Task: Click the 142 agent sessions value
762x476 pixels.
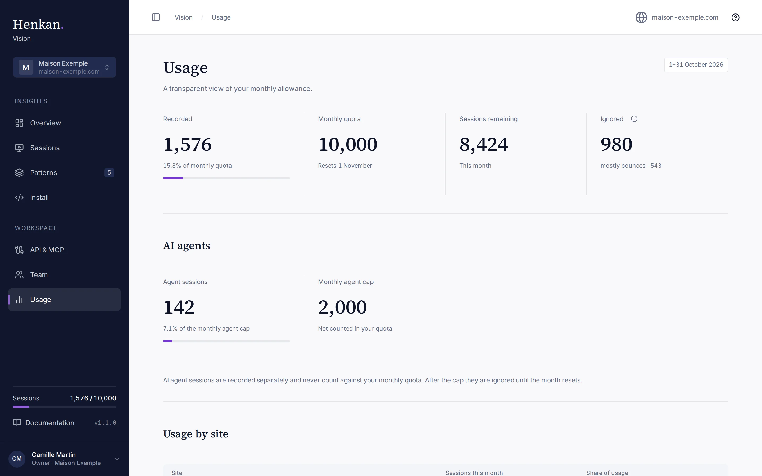Action: click(179, 307)
